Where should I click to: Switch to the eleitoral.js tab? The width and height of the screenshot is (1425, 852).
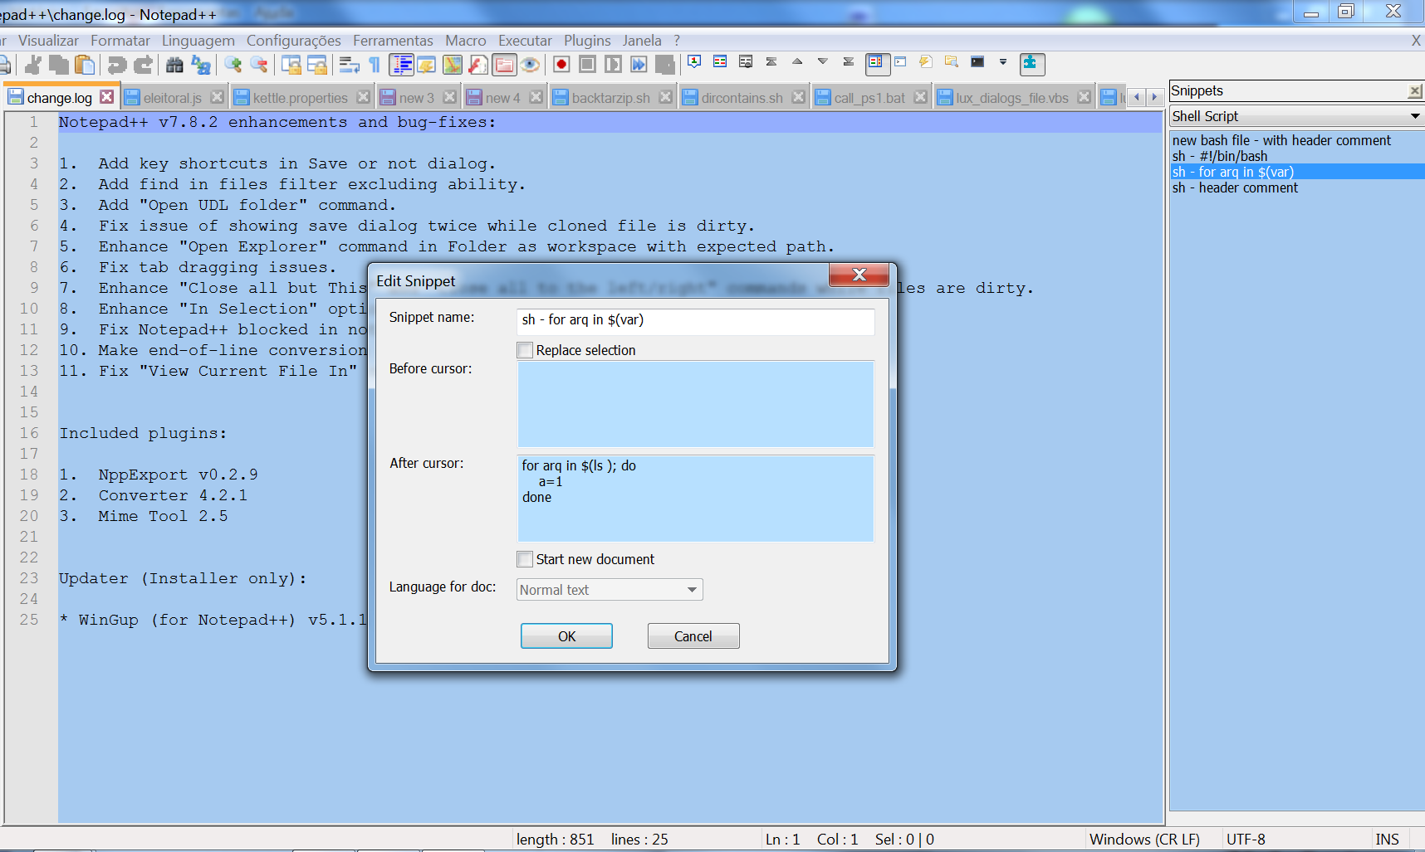[x=173, y=98]
